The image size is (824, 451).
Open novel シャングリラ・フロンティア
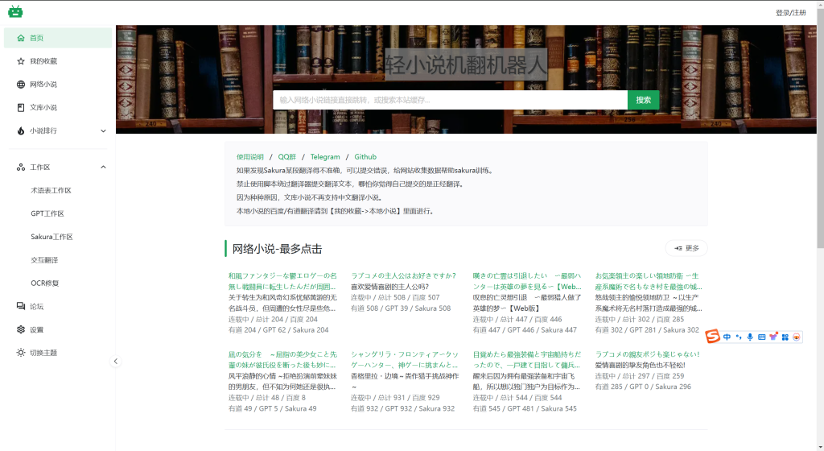pyautogui.click(x=405, y=359)
